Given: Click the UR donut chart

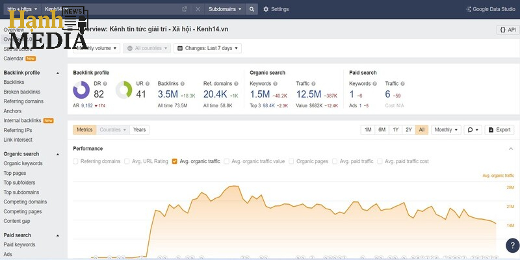Looking at the screenshot, I should click(123, 90).
